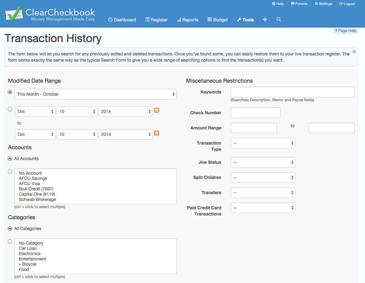
Task: Open the Transaction Type dropdown
Action: [x=263, y=143]
